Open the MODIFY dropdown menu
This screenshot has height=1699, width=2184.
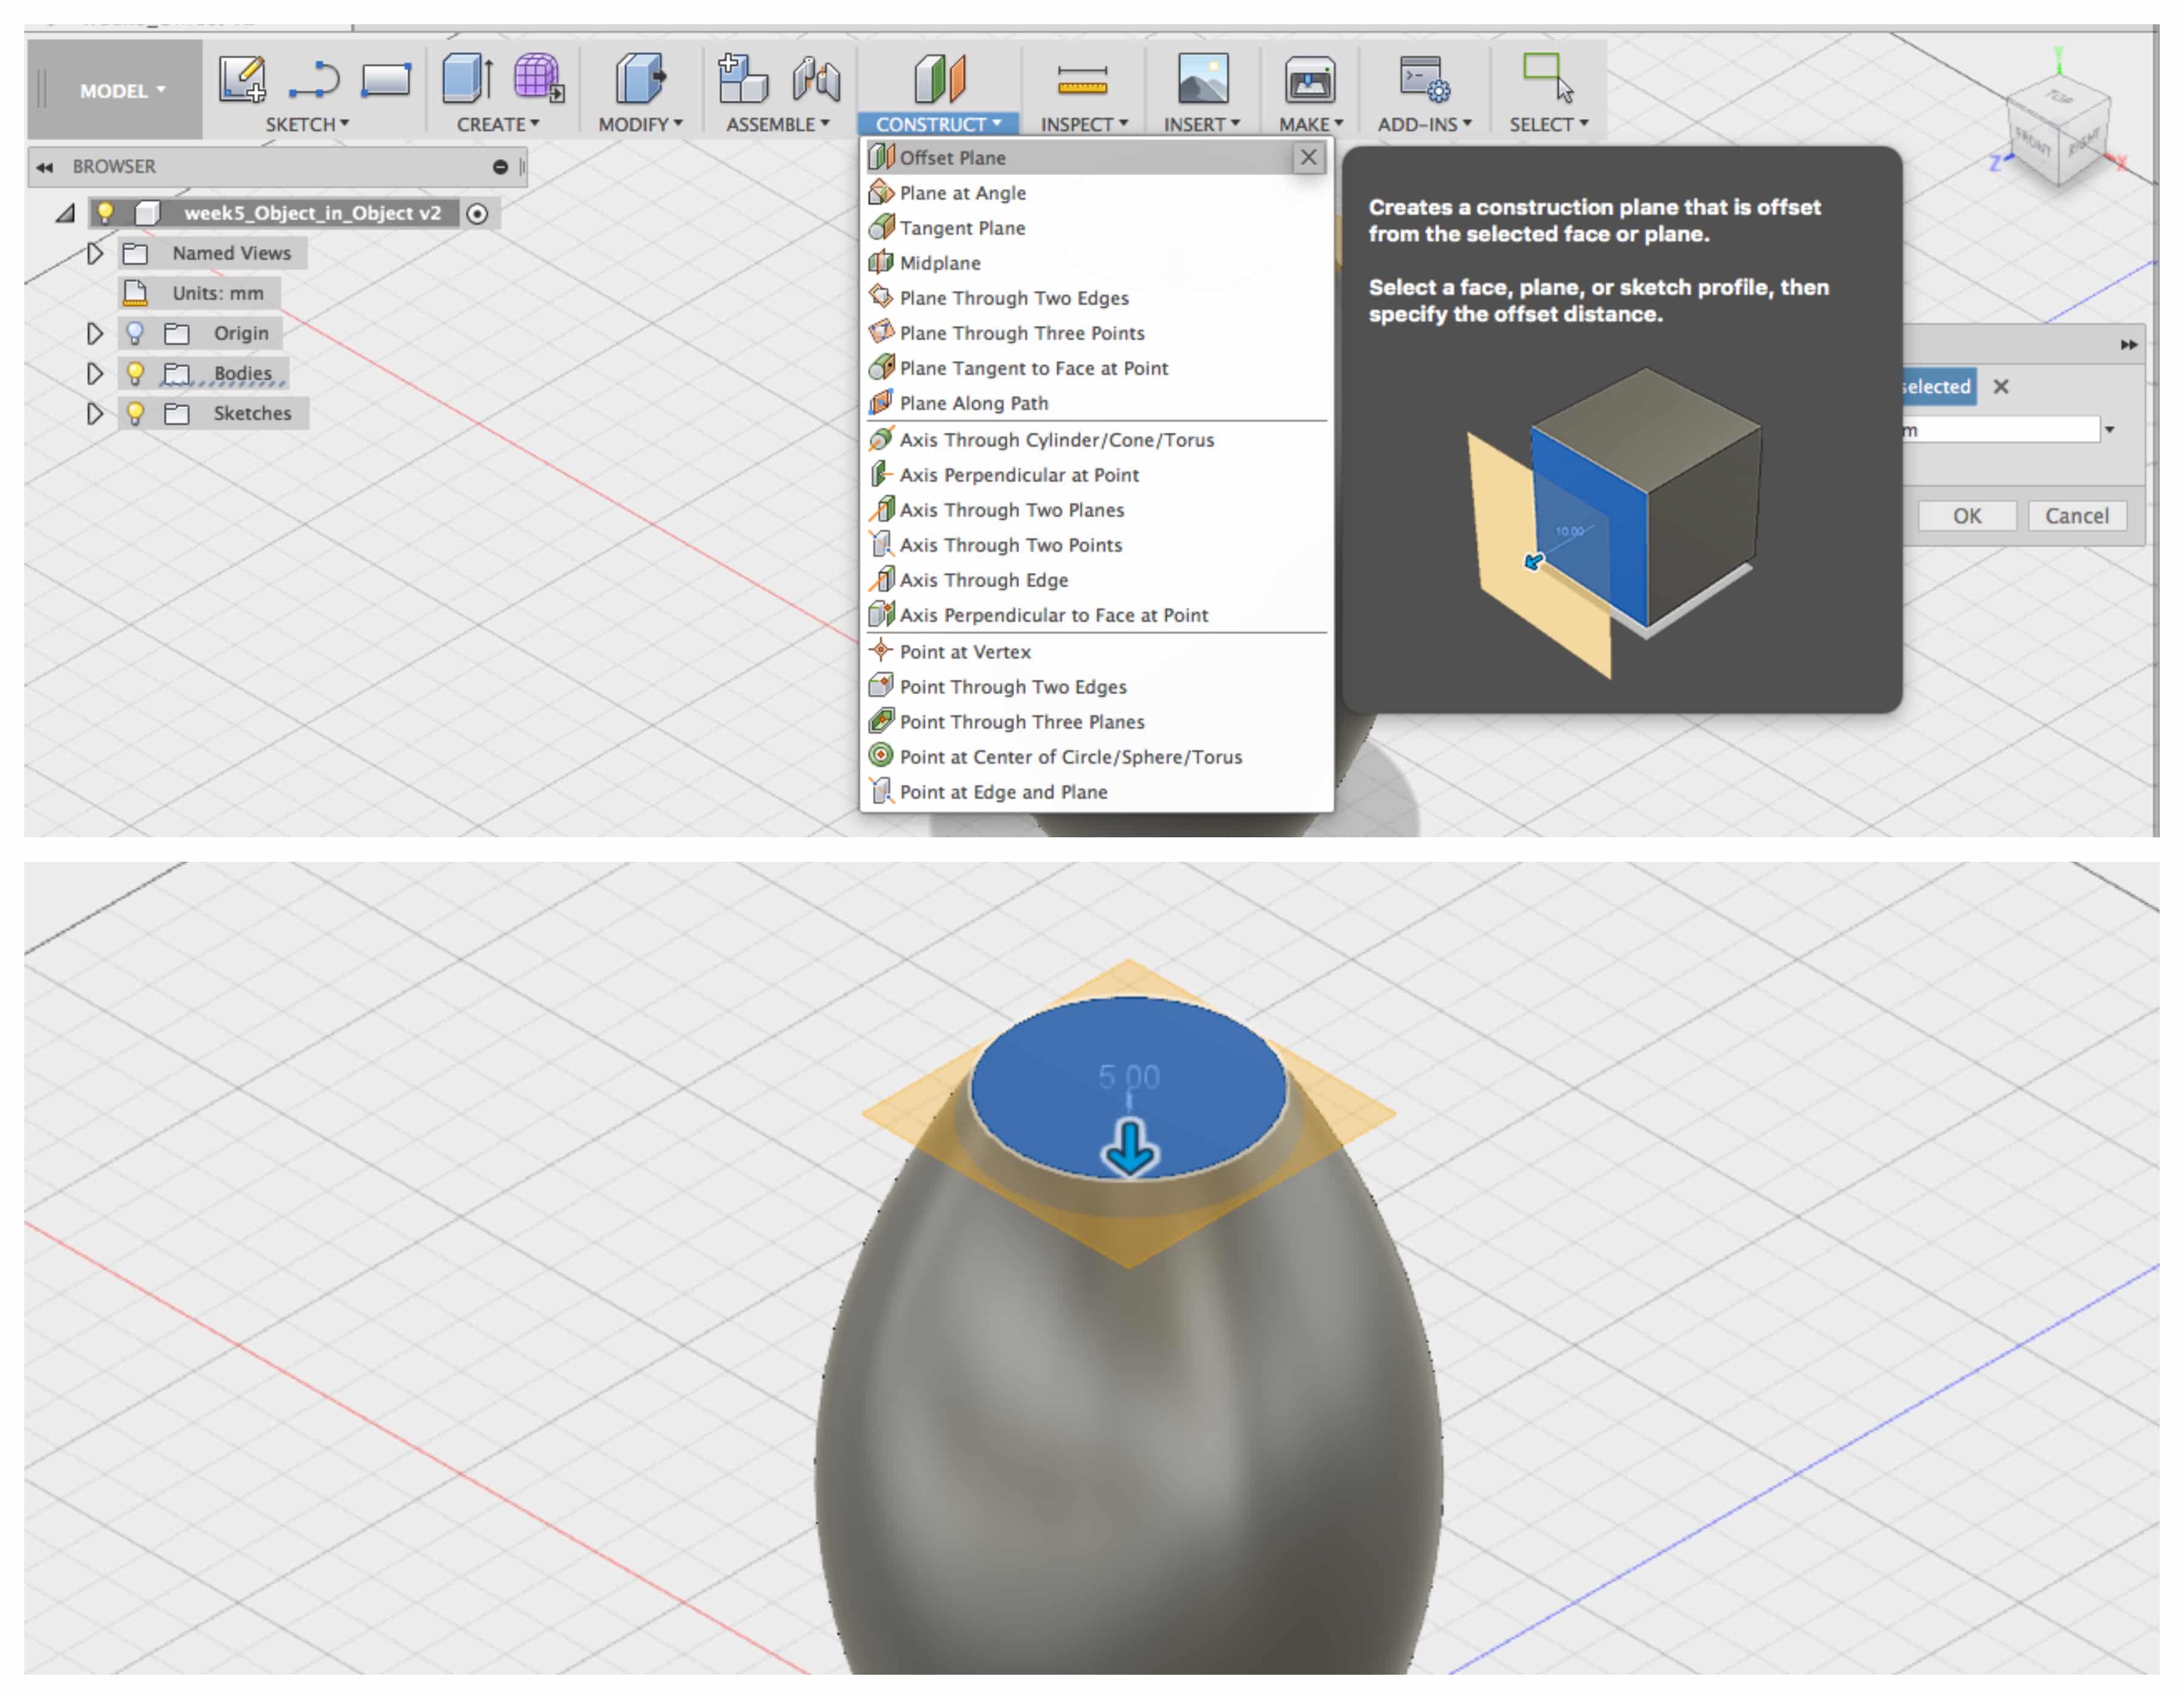point(640,124)
